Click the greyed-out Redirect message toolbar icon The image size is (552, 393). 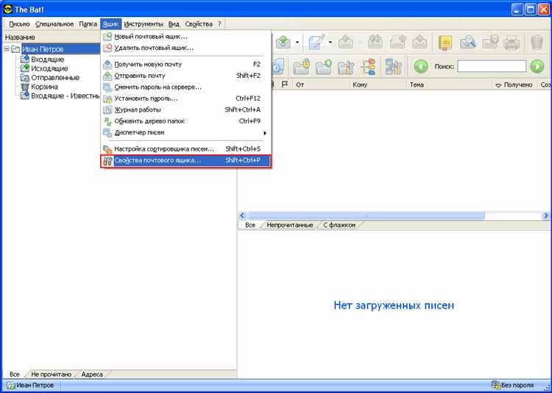(420, 43)
